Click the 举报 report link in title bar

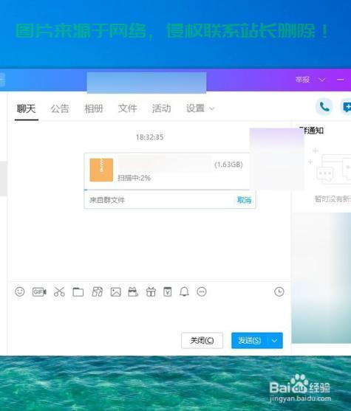[302, 80]
